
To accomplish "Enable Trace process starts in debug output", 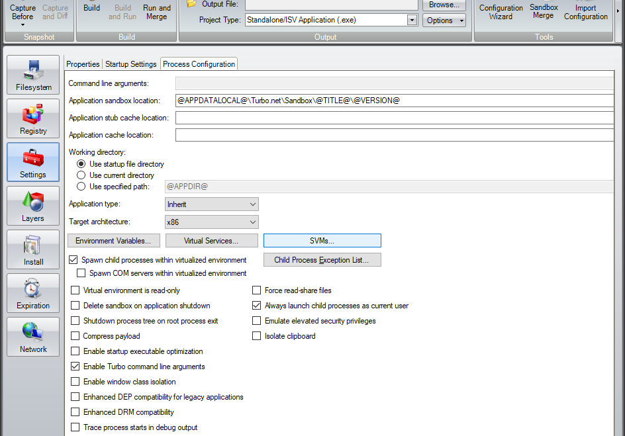I will [x=75, y=427].
